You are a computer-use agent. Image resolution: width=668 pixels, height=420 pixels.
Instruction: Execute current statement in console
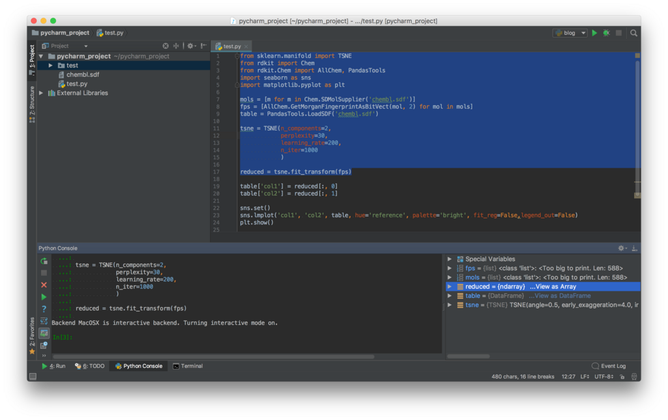(44, 297)
